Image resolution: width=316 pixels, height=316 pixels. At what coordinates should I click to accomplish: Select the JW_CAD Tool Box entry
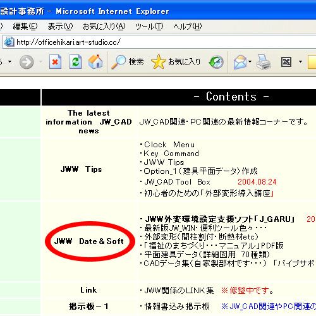coord(177,182)
